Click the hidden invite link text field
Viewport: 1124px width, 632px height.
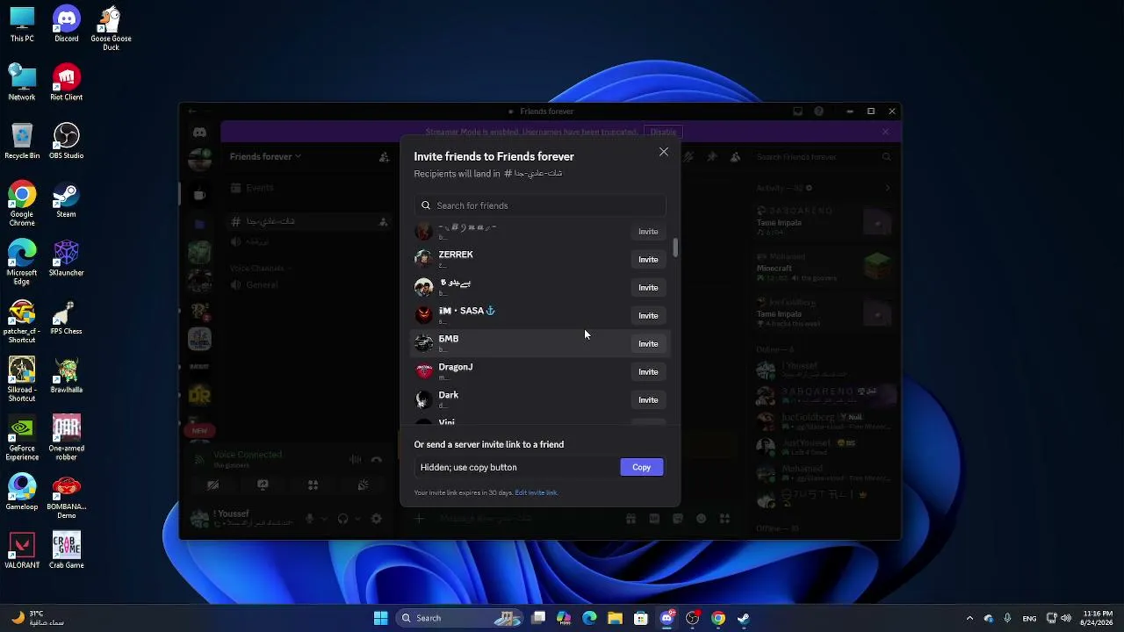[x=516, y=467]
